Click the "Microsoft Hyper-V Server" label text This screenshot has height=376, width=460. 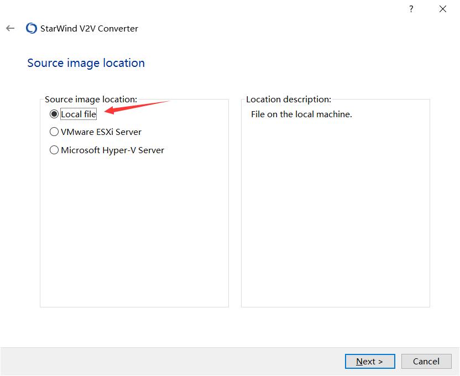[x=112, y=150]
